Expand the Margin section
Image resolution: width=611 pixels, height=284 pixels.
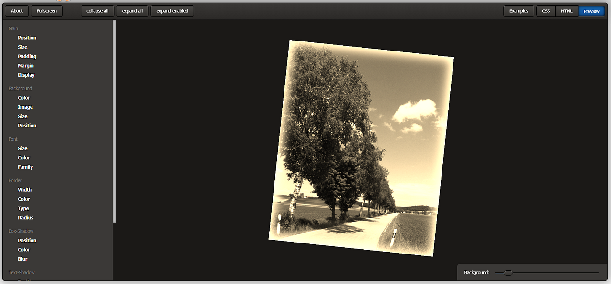pyautogui.click(x=26, y=66)
